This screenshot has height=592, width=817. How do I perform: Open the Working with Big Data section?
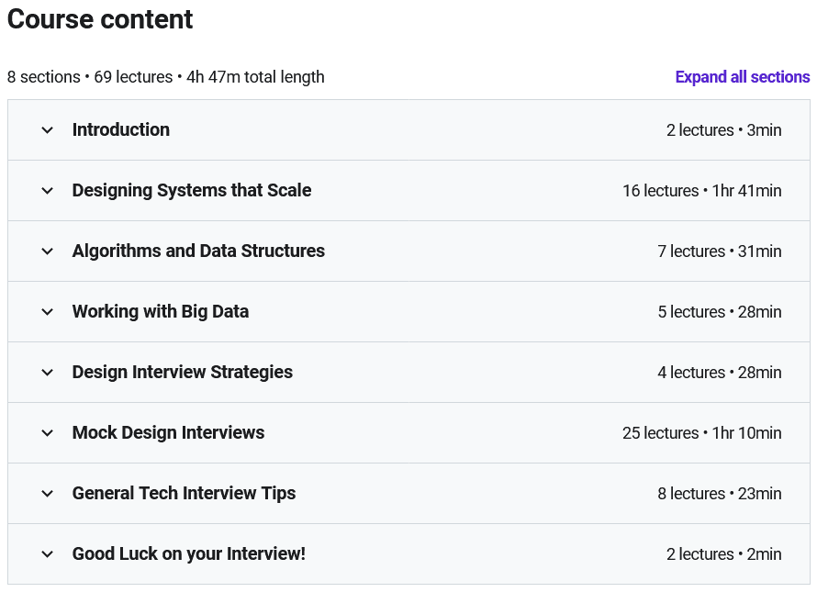161,312
